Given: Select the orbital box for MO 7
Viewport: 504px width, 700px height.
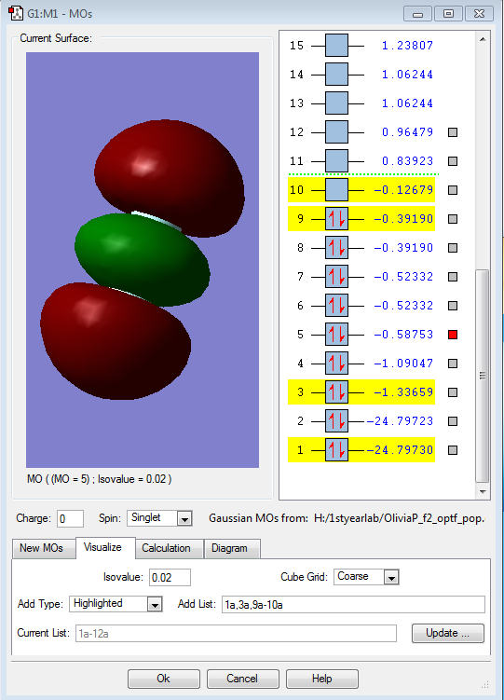Looking at the screenshot, I should point(336,276).
